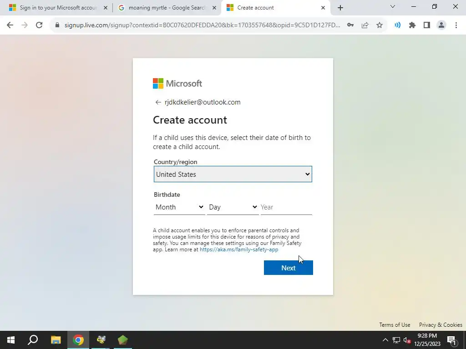Close the Sign in Microsoft tab
The image size is (466, 349).
tap(106, 8)
